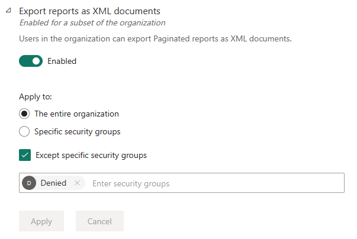Select the entire organization radio button
The image size is (357, 239).
24,114
